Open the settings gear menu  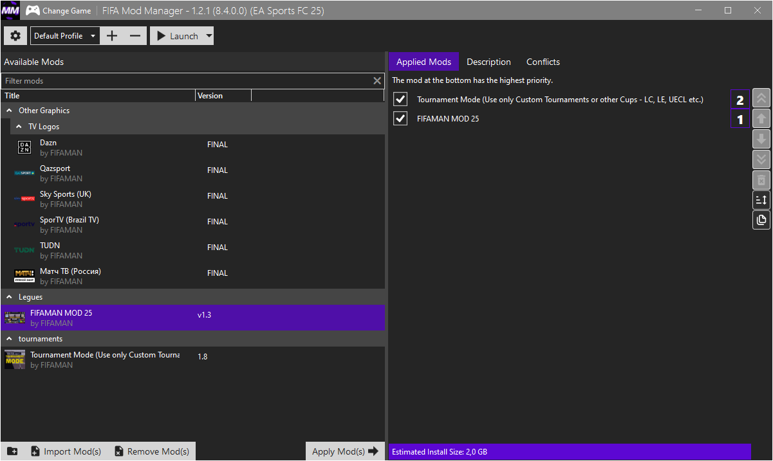(x=15, y=36)
